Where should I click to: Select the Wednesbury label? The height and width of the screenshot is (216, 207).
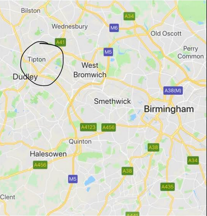pyautogui.click(x=70, y=27)
